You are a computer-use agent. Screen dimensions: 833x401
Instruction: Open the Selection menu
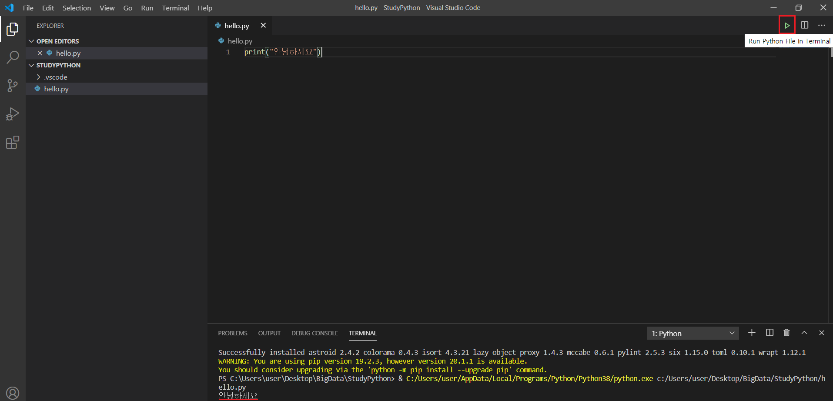[x=77, y=8]
